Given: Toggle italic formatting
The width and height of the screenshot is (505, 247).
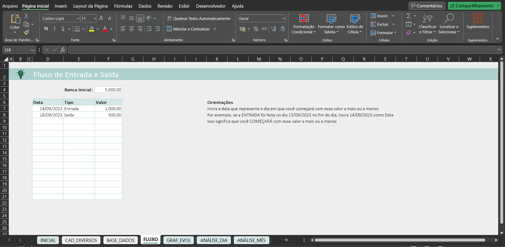Looking at the screenshot, I should point(55,29).
